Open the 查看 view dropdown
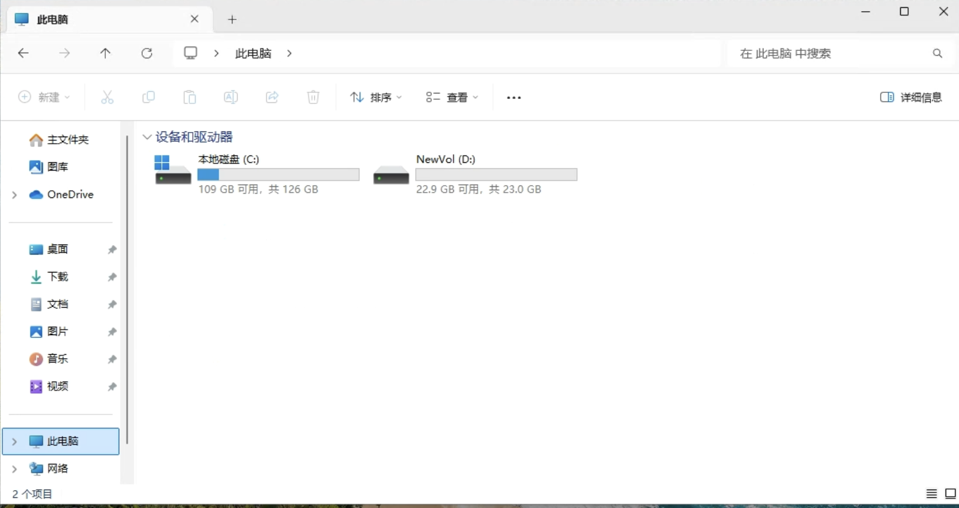The image size is (959, 508). (452, 97)
